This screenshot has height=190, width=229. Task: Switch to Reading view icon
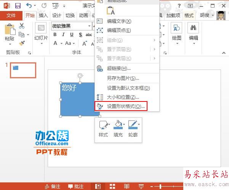click(127, 186)
